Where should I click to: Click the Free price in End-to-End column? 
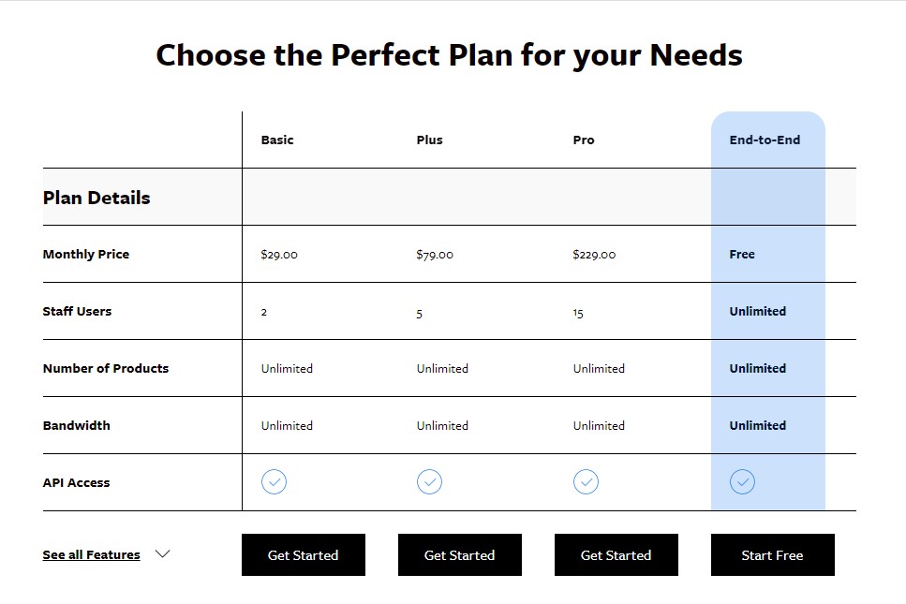[x=742, y=255]
